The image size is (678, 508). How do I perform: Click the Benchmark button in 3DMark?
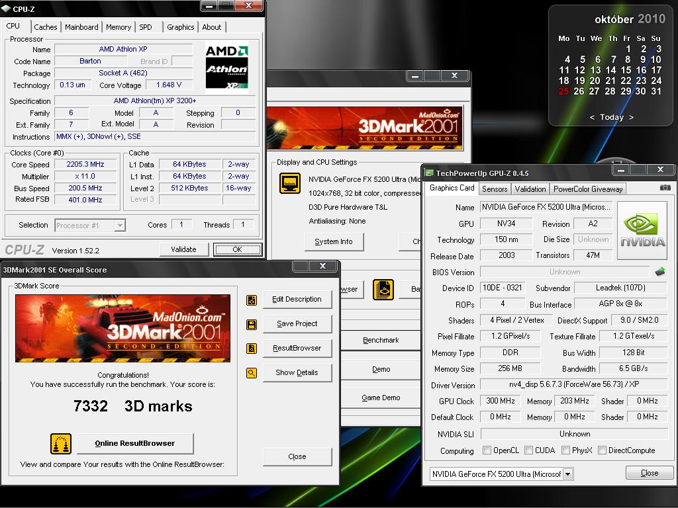pyautogui.click(x=381, y=341)
